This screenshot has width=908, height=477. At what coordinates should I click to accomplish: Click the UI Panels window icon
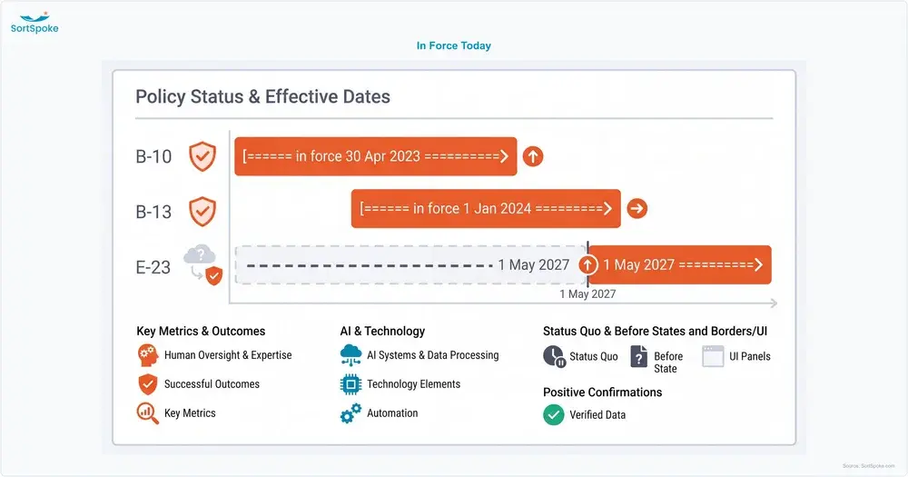[713, 356]
